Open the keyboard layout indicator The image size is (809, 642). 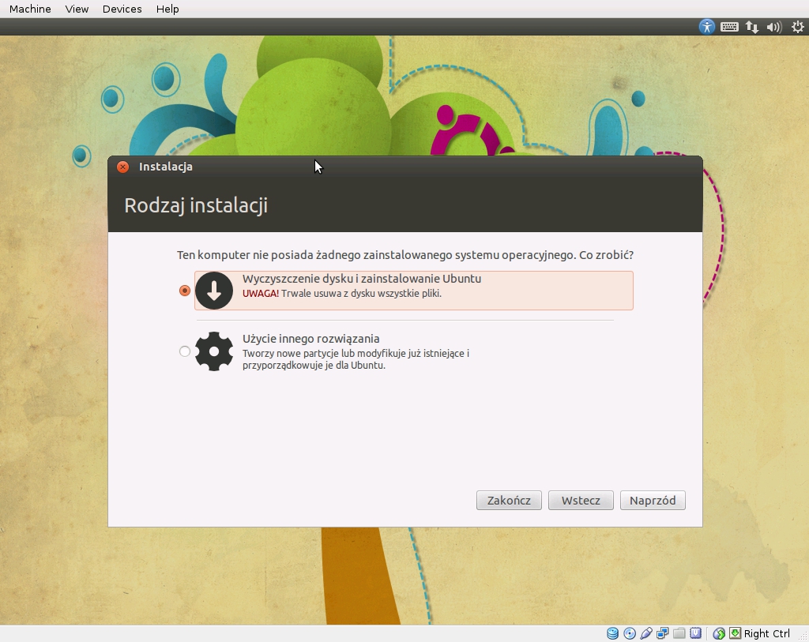point(729,27)
